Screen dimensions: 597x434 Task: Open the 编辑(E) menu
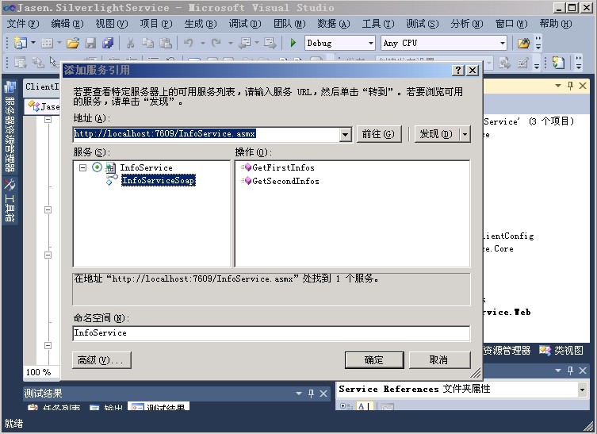(x=67, y=24)
